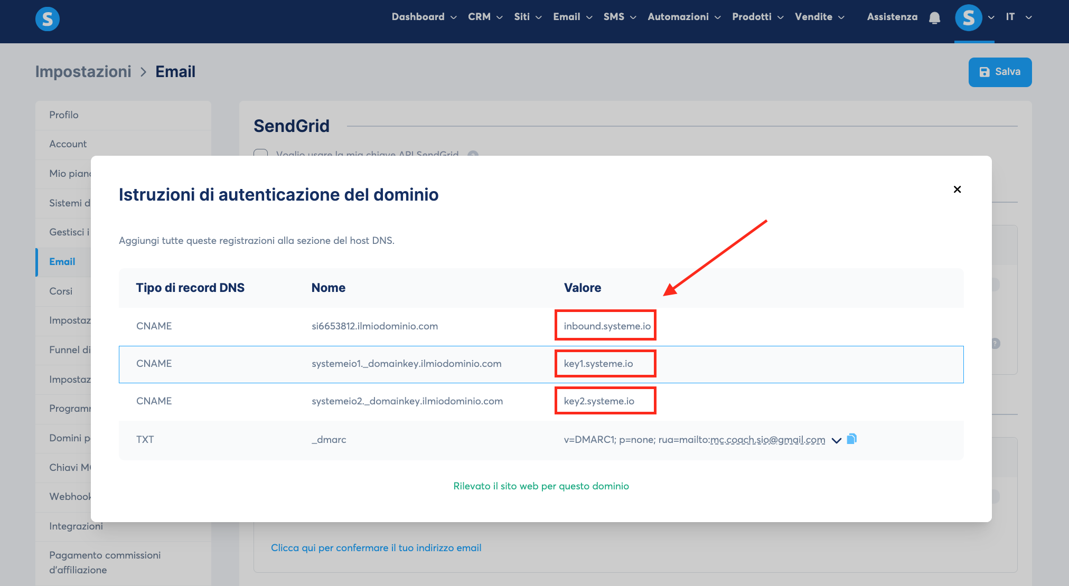
Task: Click the mc.coach.sio@gmail.com mailto address
Action: 767,440
